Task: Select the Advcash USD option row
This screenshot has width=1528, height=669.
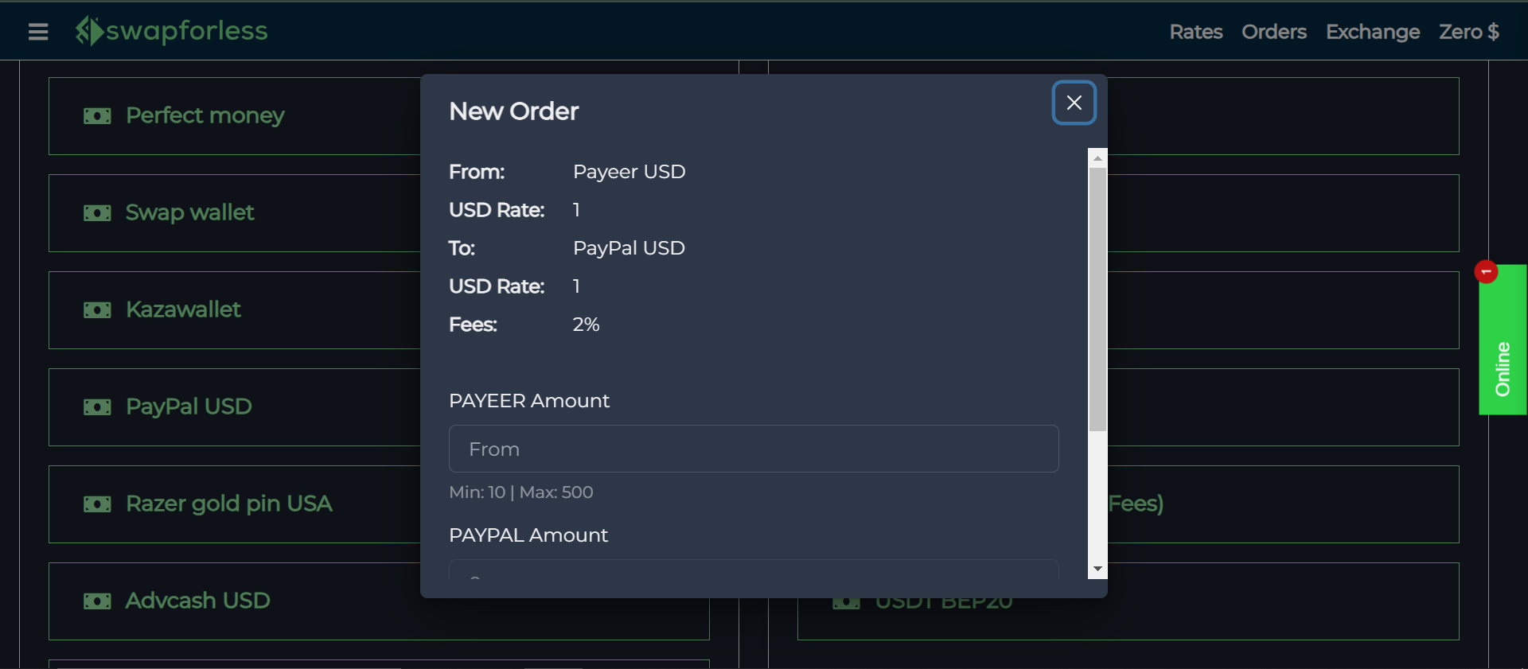Action: pos(318,601)
